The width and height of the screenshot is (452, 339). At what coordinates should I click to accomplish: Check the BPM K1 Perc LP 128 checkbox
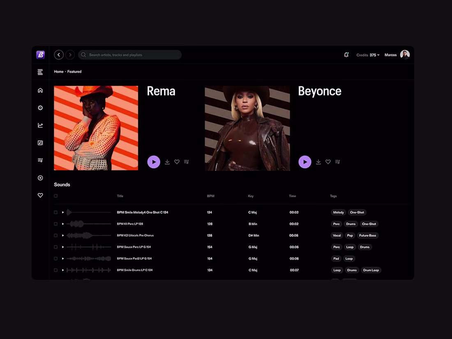tap(55, 224)
